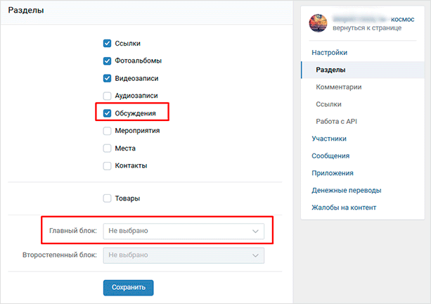Open Настройки in the sidebar menu
The height and width of the screenshot is (304, 431).
(x=329, y=53)
